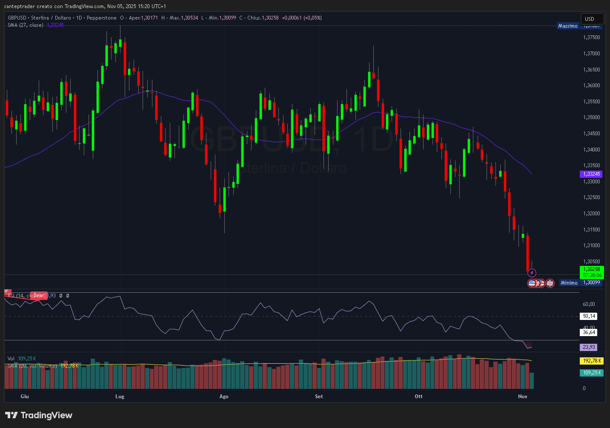
Task: Click the Minimo low price label
Action: pos(569,283)
